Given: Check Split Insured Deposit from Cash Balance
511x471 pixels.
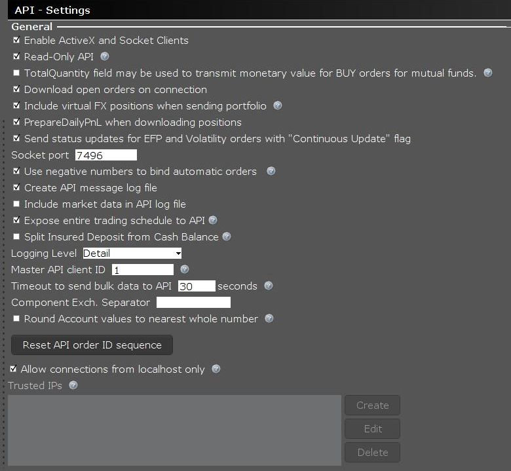Looking at the screenshot, I should pos(16,236).
